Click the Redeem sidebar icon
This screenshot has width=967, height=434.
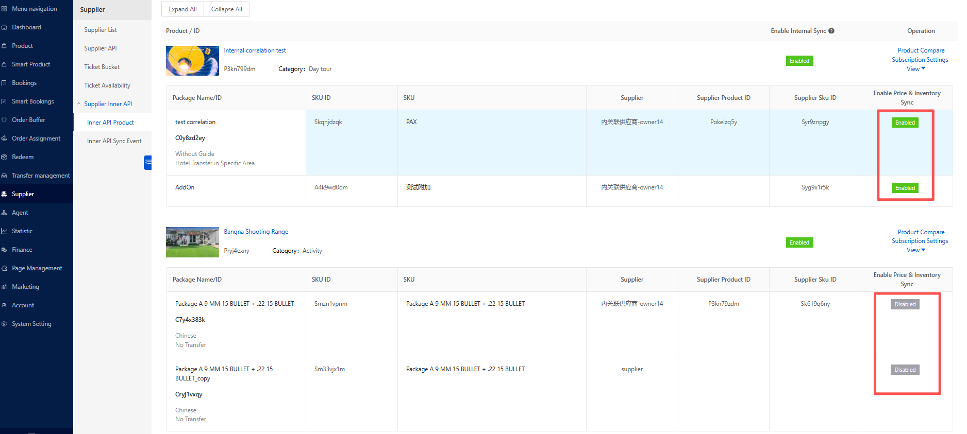[x=4, y=157]
